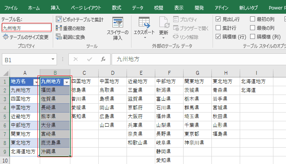Screen dimensions: 286x164
Task: Click the Unlink (リンク解除) icon
Action: [x=176, y=37]
